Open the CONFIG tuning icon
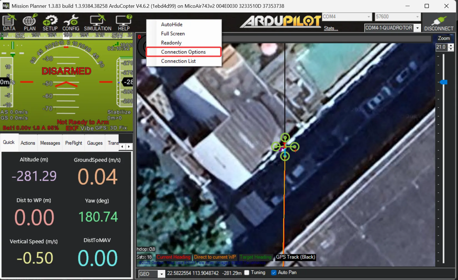Viewport: 458px width, 280px height. pos(71,23)
